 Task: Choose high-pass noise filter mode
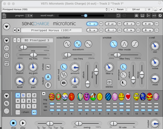coord(135,44)
